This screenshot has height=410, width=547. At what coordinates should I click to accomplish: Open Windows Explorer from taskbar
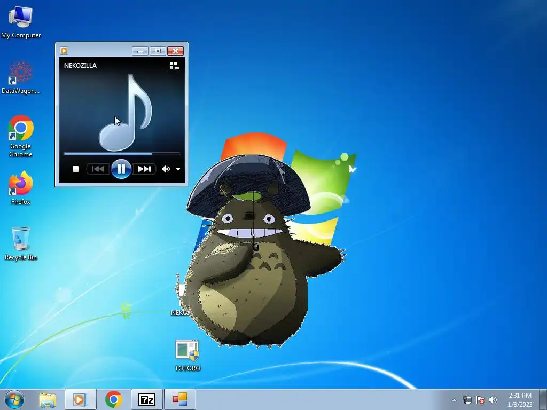coord(48,399)
